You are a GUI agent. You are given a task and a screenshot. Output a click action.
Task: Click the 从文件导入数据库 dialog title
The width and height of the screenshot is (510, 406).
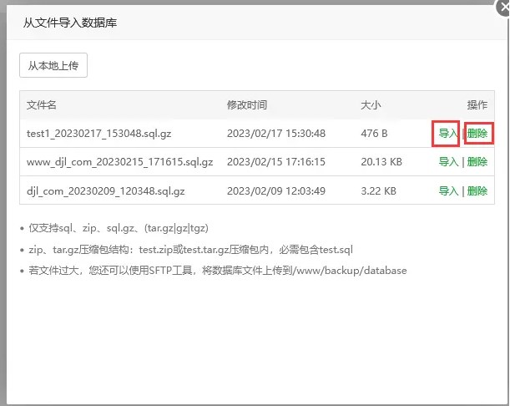70,23
